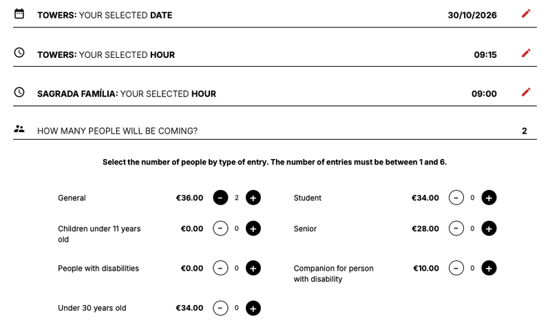Reduce the Student ticket quantity
The width and height of the screenshot is (550, 327).
coord(456,198)
